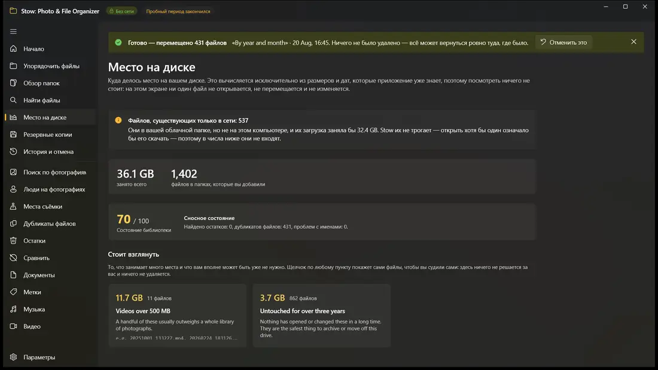Open the Videos over 500 MB card
This screenshot has height=370, width=658.
click(x=178, y=316)
